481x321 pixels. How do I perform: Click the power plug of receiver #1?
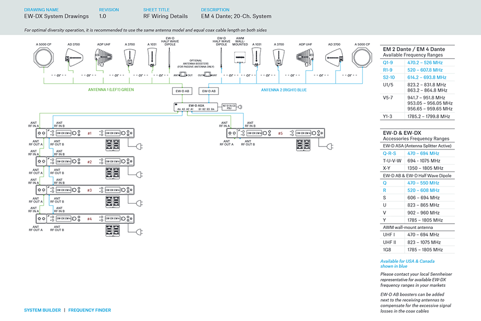point(140,146)
